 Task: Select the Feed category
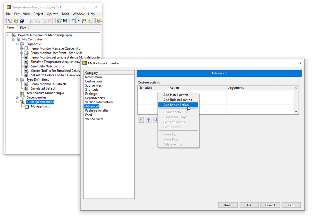coord(88,115)
